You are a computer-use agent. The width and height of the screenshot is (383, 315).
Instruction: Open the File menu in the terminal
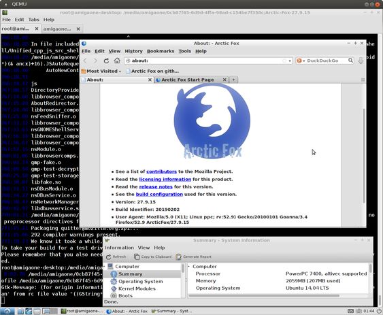(6, 20)
